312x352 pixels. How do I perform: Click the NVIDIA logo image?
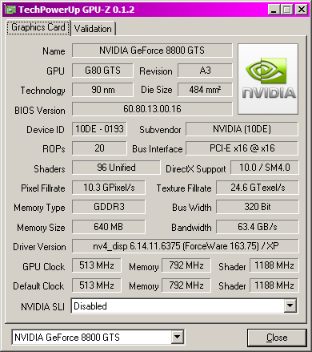[x=268, y=79]
